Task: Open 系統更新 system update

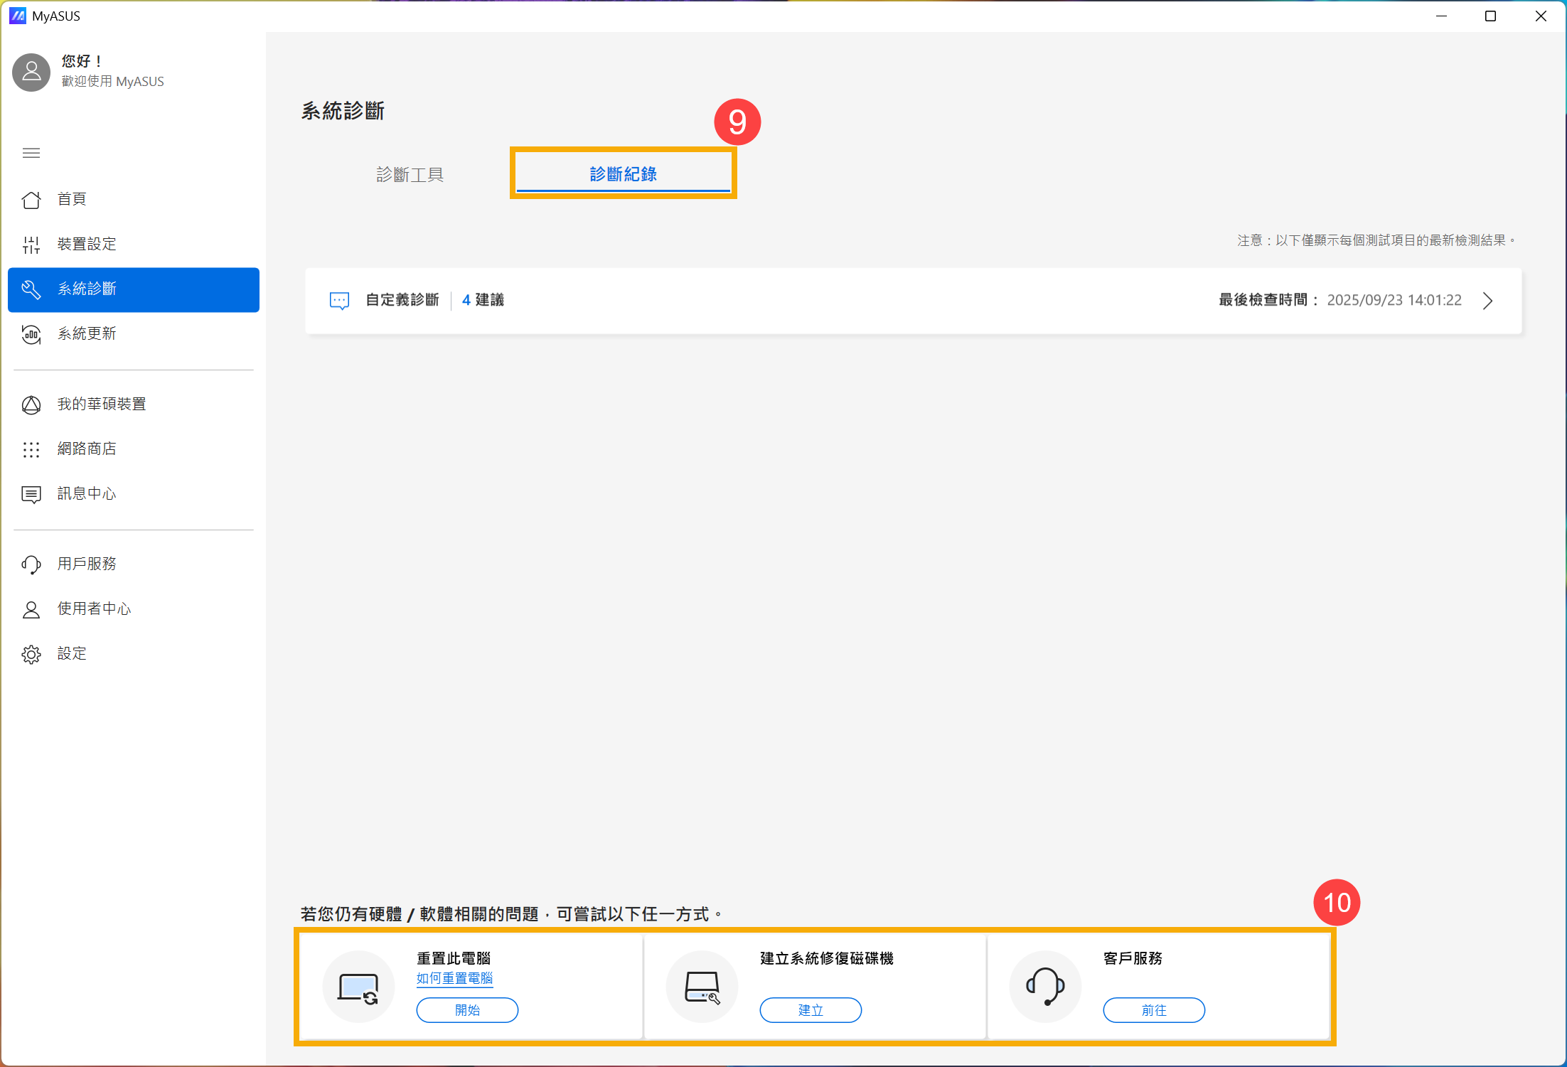Action: pyautogui.click(x=86, y=333)
